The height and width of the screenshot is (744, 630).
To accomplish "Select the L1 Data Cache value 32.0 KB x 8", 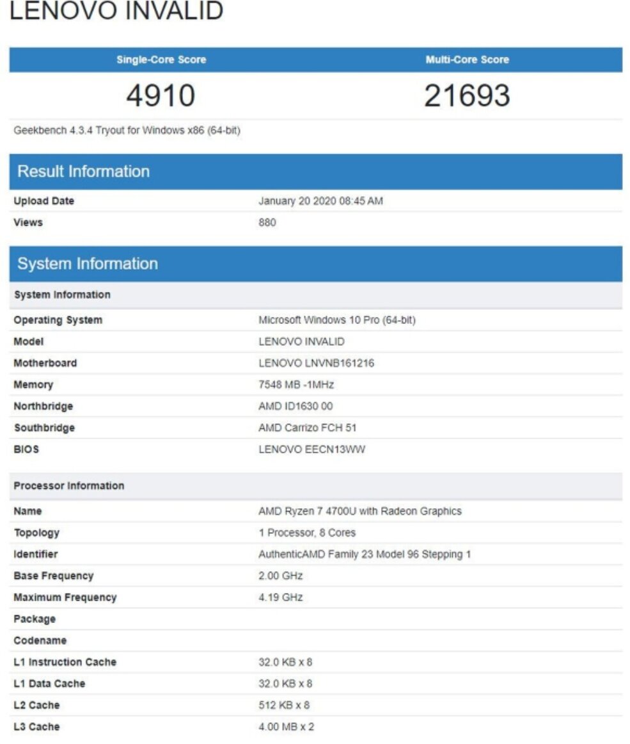I will pos(285,684).
